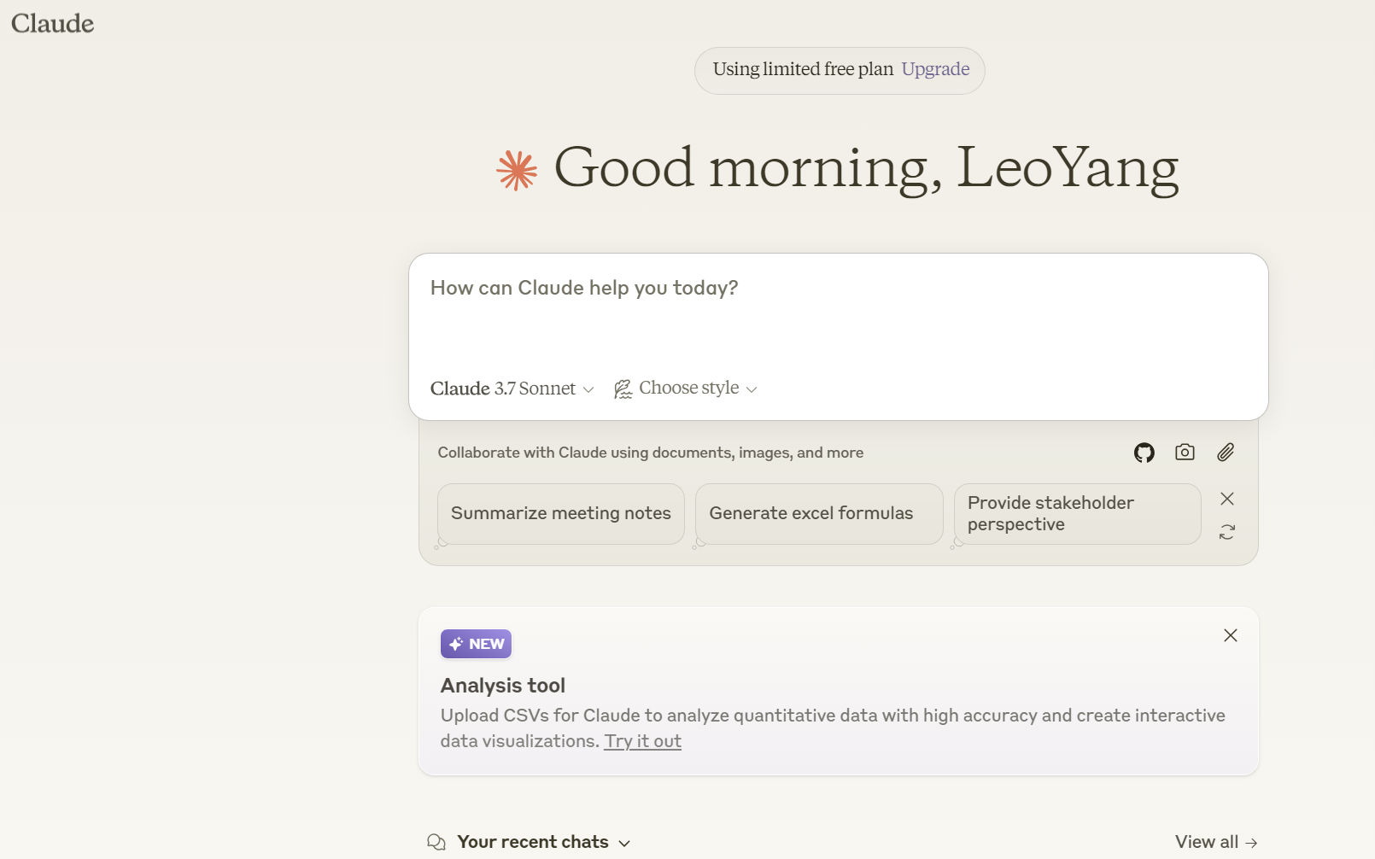The image size is (1375, 859).
Task: Click the GitHub integration icon
Action: [1144, 453]
